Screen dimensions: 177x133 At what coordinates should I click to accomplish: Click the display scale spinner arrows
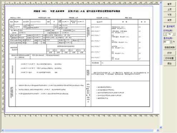point(171,42)
